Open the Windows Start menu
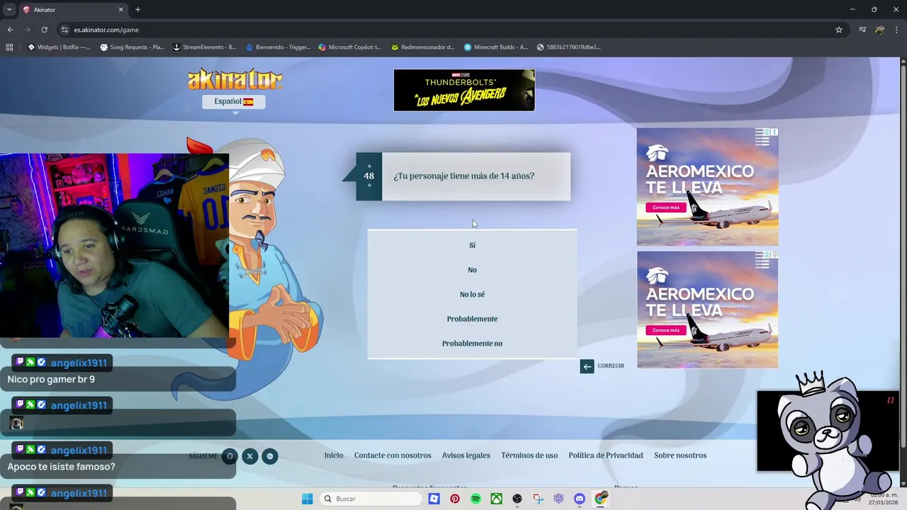Viewport: 907px width, 510px height. point(307,499)
